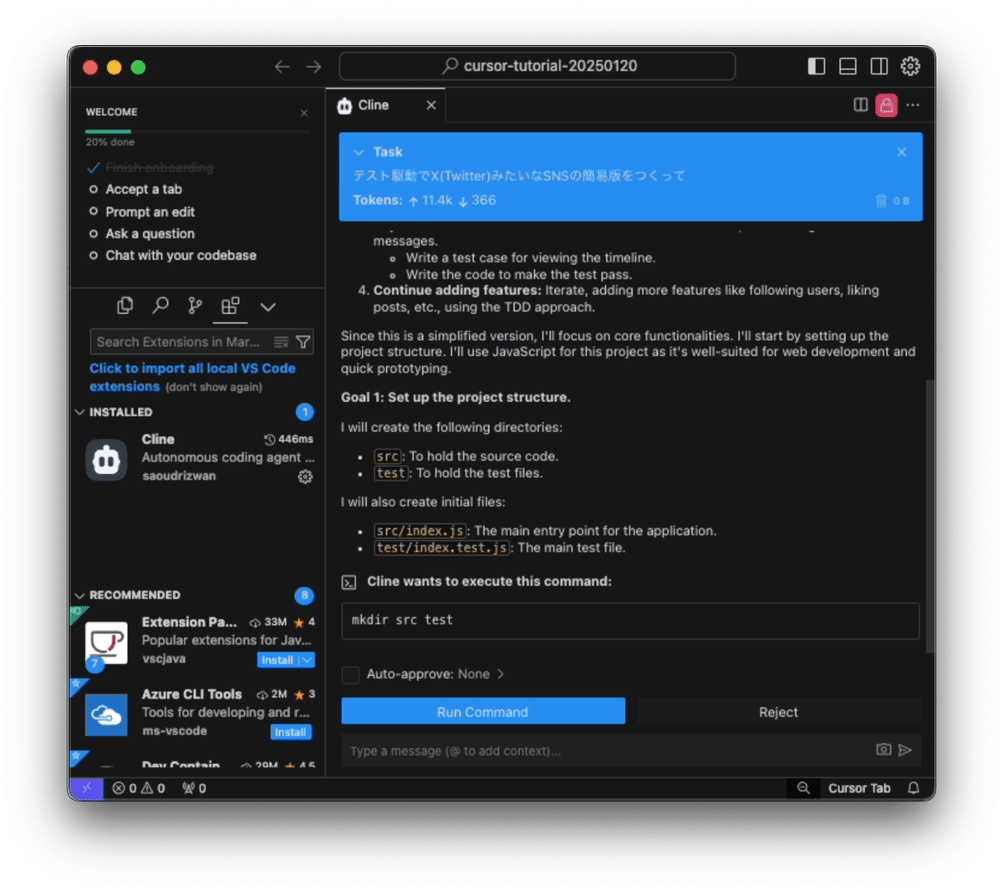Open notifications bell
The image size is (1003, 890).
(914, 788)
